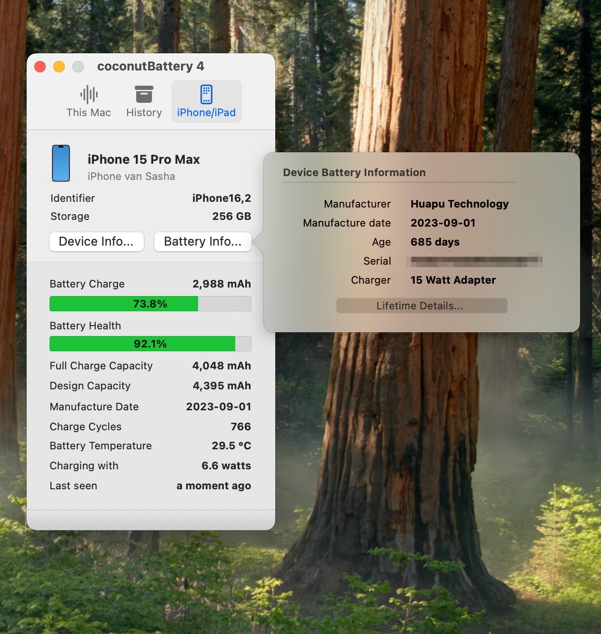Click the Charging with label
Screen dimensions: 601x634
pyautogui.click(x=84, y=466)
